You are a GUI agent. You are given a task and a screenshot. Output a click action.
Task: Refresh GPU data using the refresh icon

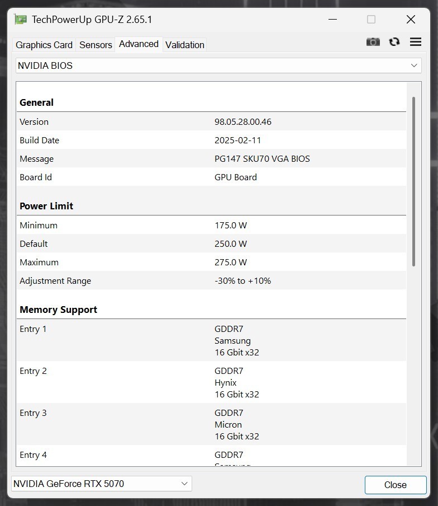[x=394, y=41]
